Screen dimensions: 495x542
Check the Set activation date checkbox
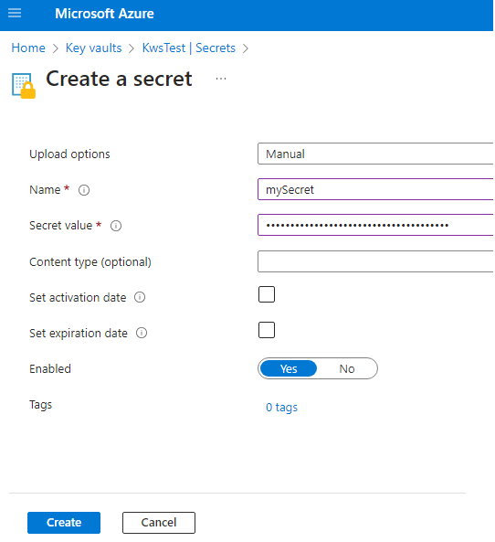267,294
